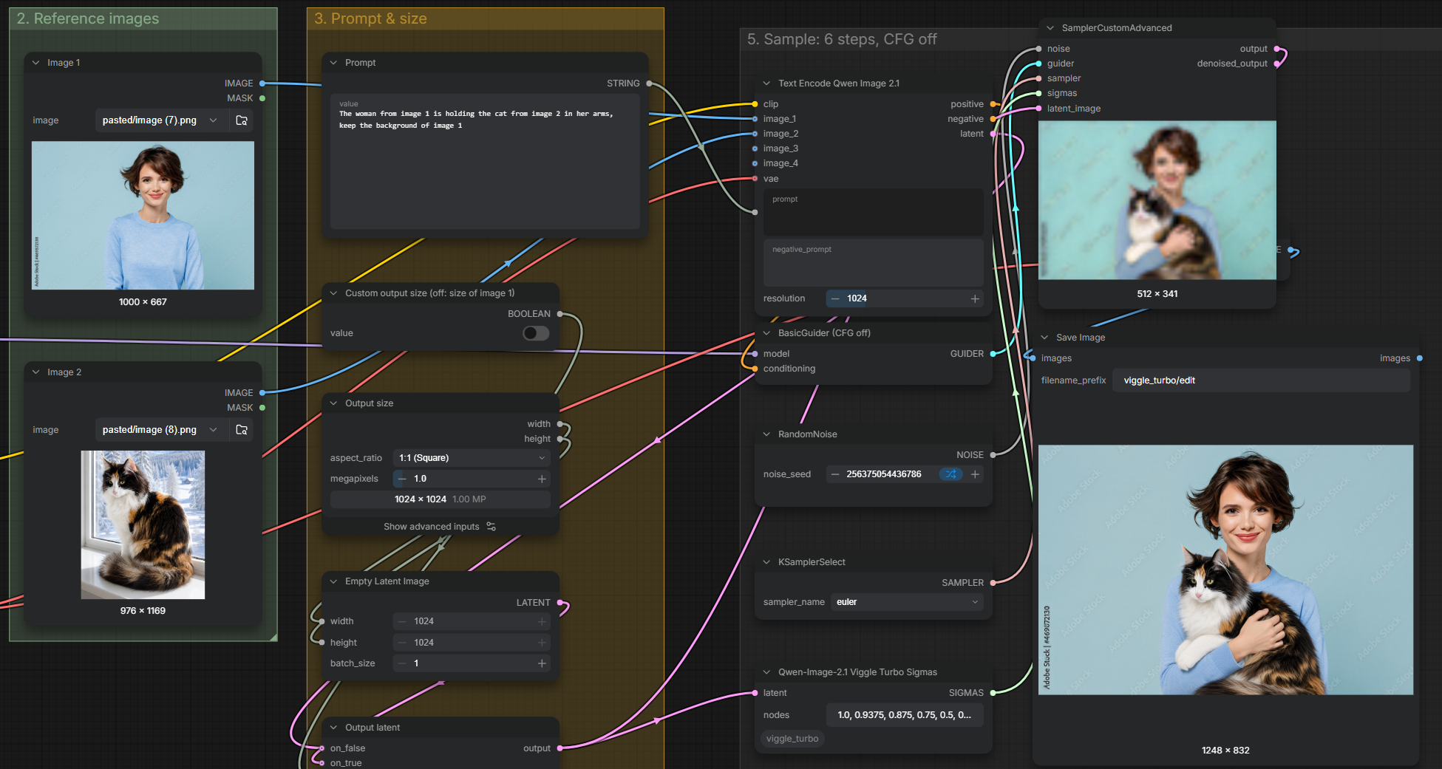Open the pasted/image (7).png file dropdown

[x=160, y=120]
